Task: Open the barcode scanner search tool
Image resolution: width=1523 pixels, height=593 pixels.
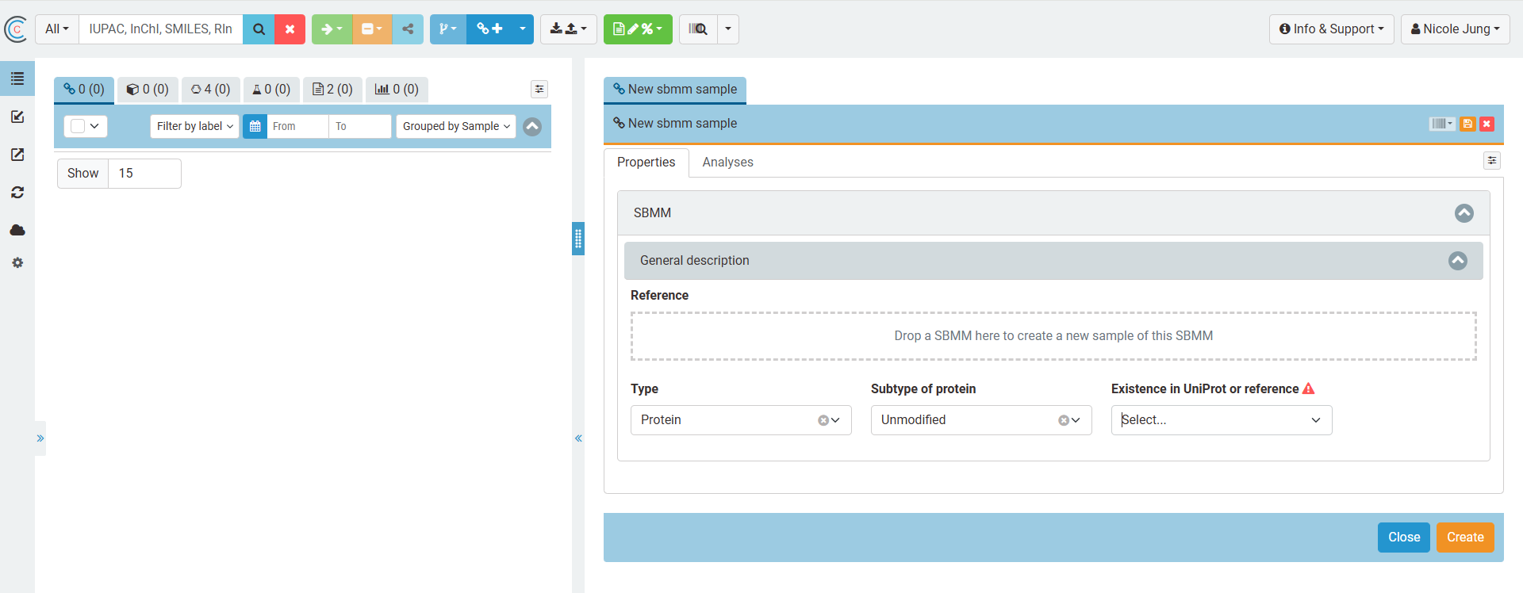Action: point(698,29)
